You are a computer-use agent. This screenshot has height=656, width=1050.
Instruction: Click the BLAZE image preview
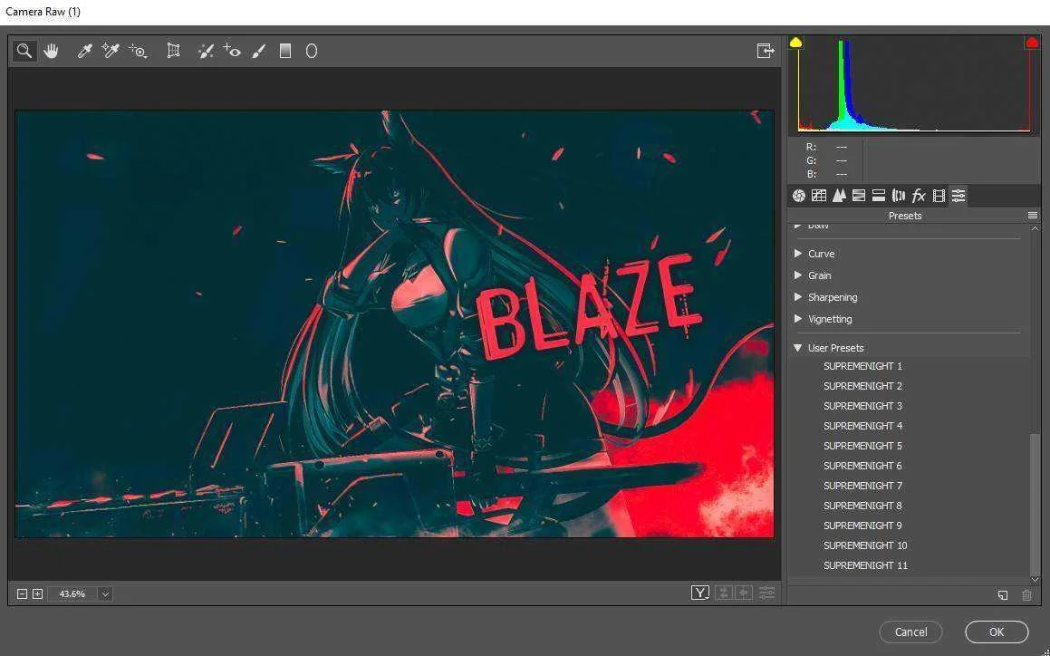(394, 323)
